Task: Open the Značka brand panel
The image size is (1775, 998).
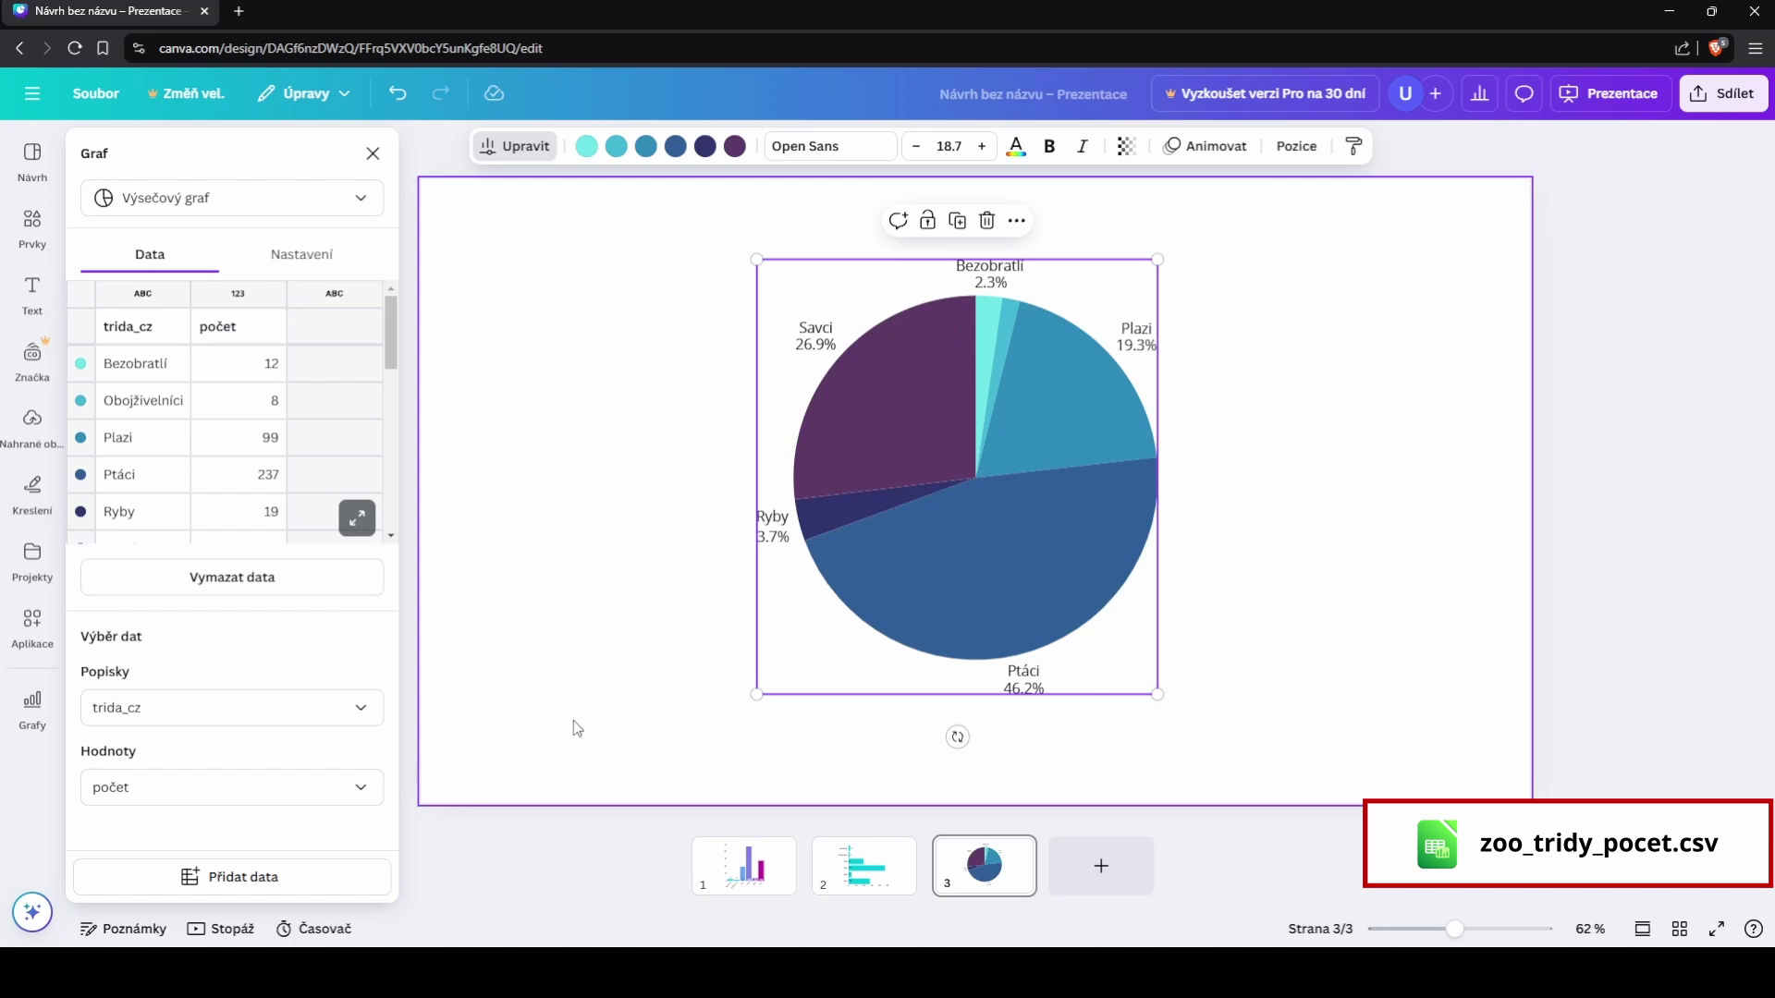Action: tap(32, 361)
